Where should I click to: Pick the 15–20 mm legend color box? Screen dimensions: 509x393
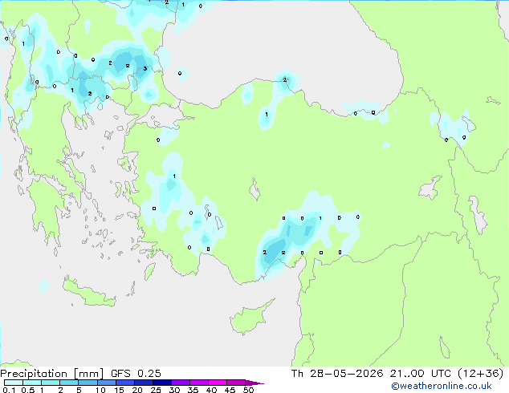[x=125, y=383]
